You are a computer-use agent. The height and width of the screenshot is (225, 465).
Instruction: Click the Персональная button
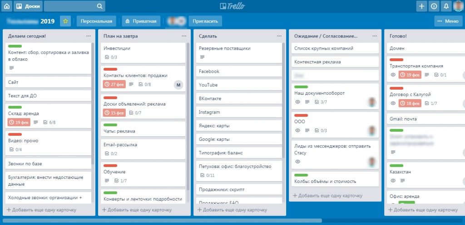click(x=96, y=21)
